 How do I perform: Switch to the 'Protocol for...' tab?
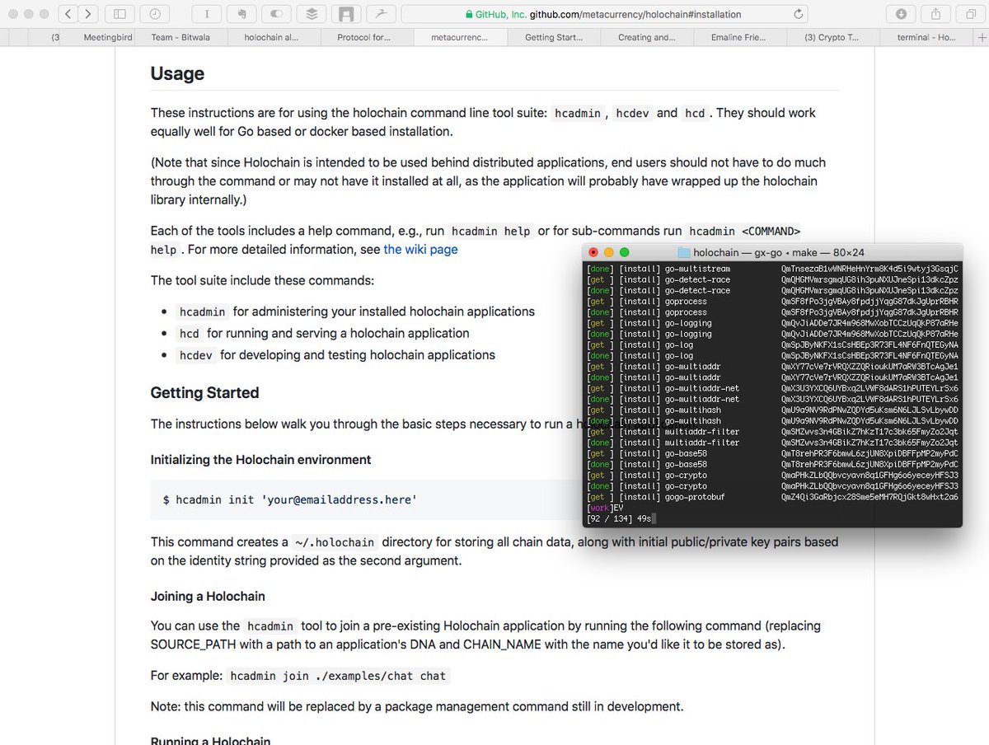coord(364,37)
